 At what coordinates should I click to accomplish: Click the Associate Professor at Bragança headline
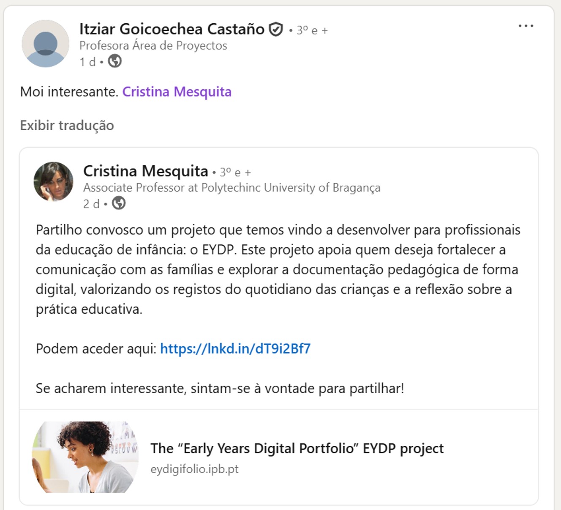(231, 188)
